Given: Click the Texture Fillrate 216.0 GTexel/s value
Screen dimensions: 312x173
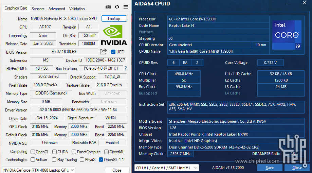Looking at the screenshot, I should 109,85.
